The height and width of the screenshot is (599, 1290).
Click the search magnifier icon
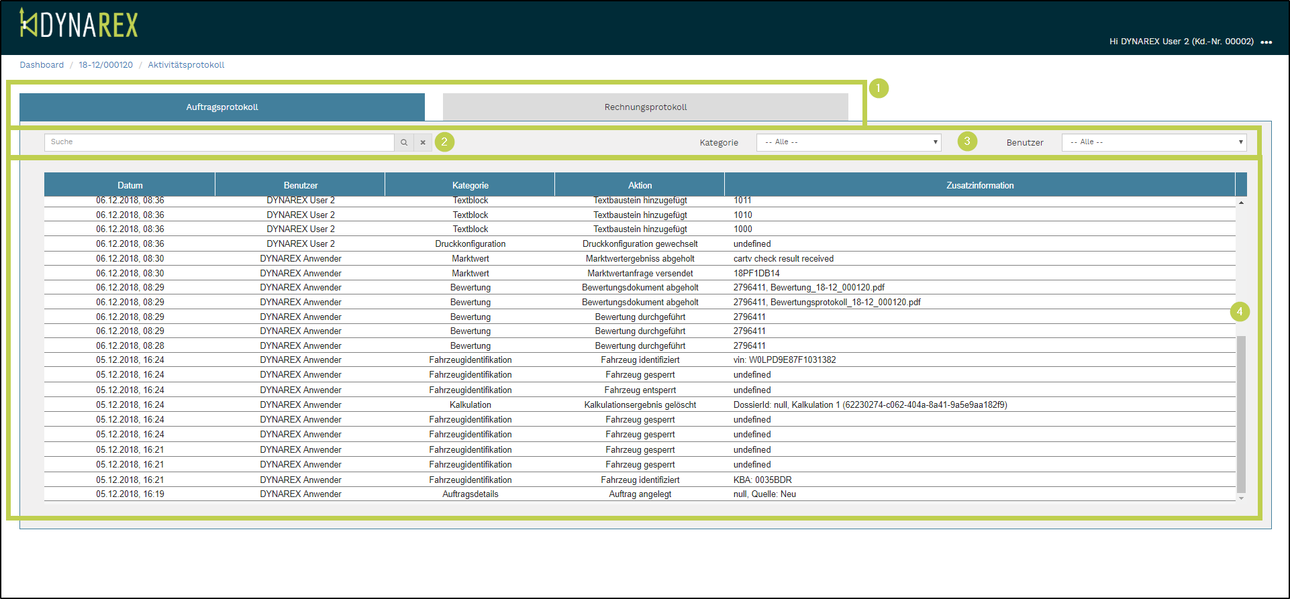point(404,142)
